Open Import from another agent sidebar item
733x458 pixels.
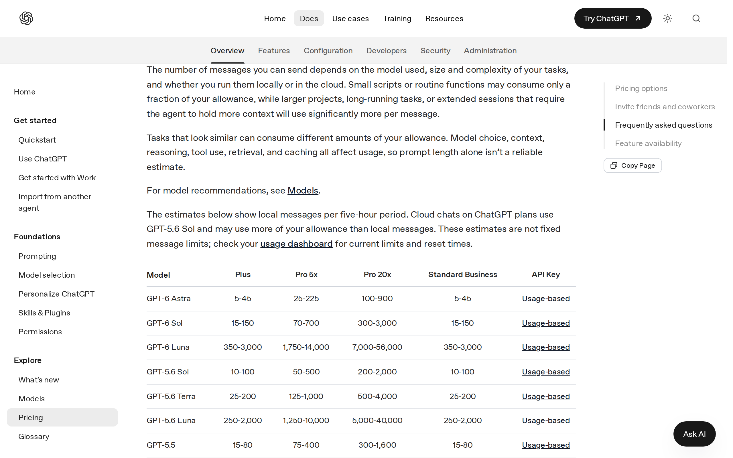[55, 202]
